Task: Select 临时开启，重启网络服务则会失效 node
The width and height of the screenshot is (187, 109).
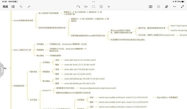Action: (152, 28)
